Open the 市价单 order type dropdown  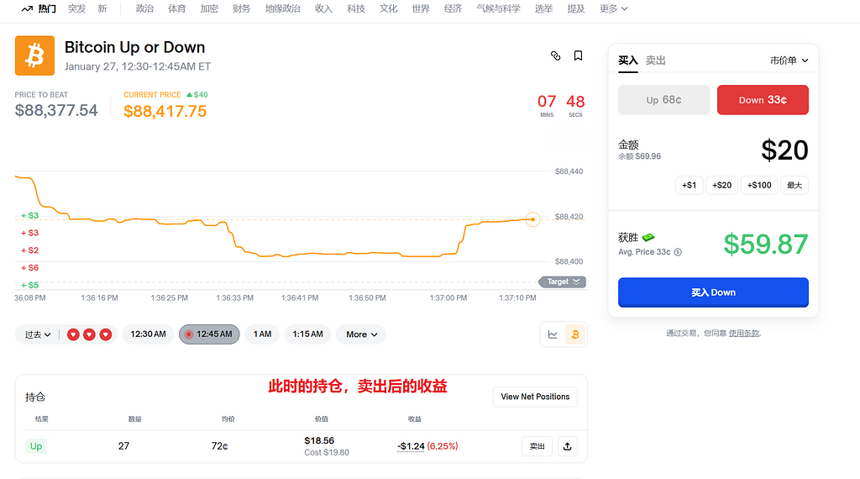point(789,61)
